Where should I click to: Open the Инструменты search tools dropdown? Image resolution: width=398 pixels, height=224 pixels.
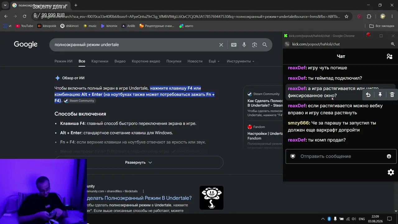click(x=240, y=61)
